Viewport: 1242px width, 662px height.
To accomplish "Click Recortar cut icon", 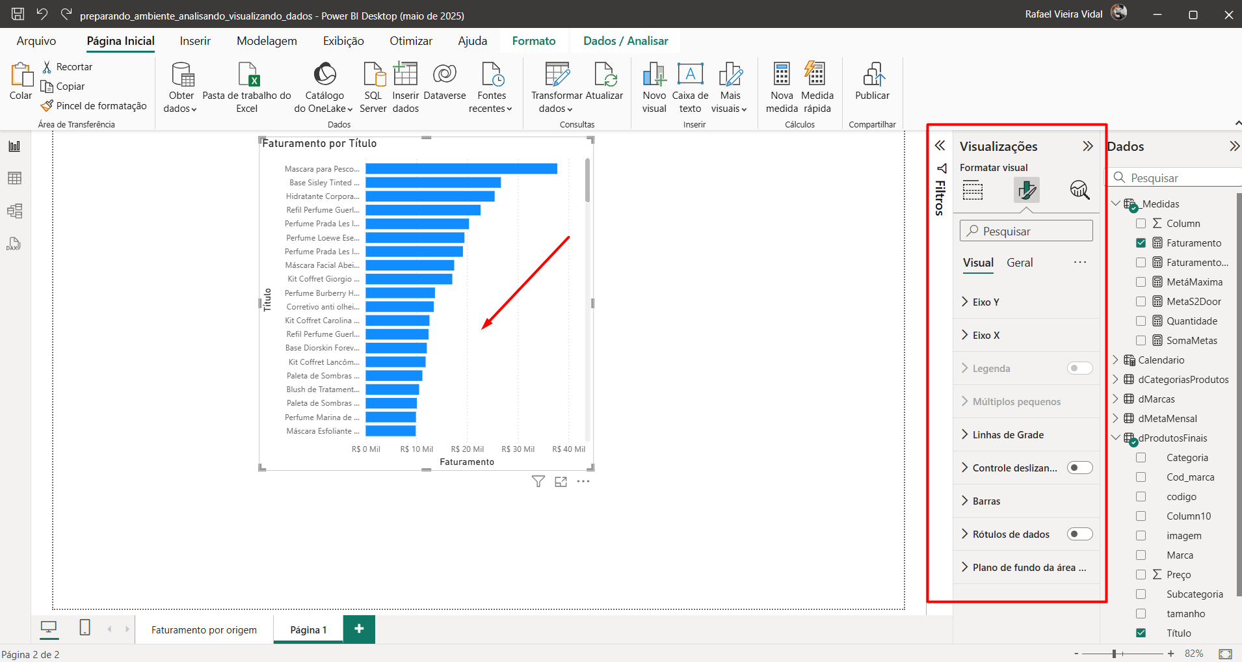I will (x=47, y=67).
